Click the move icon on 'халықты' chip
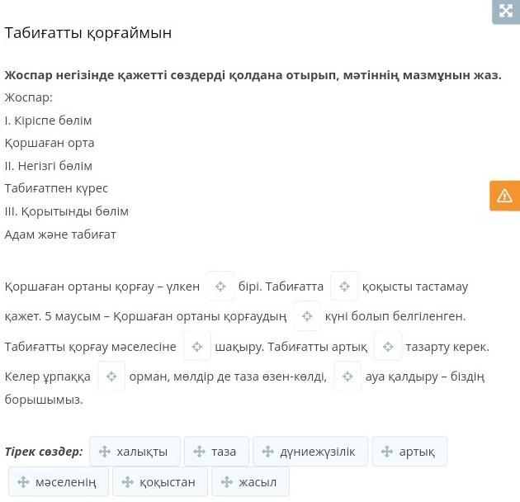This screenshot has height=502, width=520. 104,452
